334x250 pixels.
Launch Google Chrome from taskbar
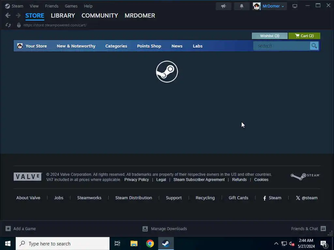[x=150, y=243]
